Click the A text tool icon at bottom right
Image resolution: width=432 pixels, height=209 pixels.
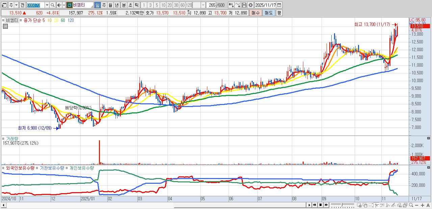pos(428,205)
